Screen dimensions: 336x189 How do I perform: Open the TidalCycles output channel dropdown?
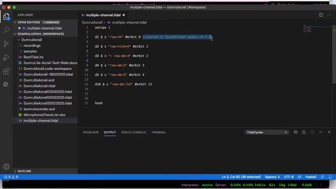coord(267,132)
